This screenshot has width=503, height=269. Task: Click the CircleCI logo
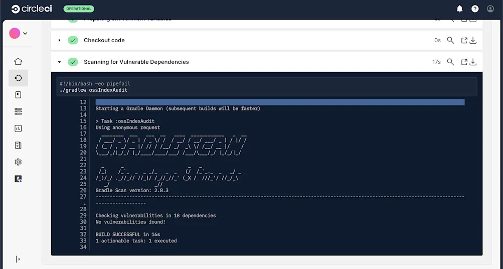point(32,9)
